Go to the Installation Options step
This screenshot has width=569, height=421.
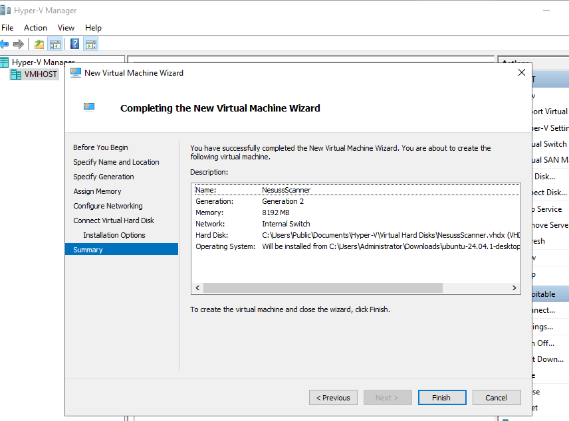(114, 235)
